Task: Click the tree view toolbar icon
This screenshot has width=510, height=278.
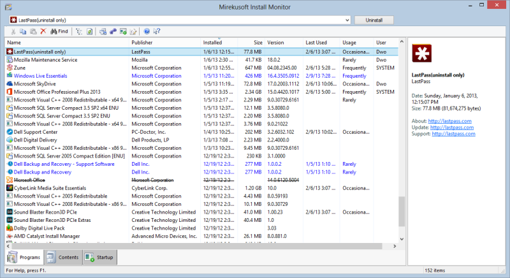Action: pyautogui.click(x=79, y=31)
